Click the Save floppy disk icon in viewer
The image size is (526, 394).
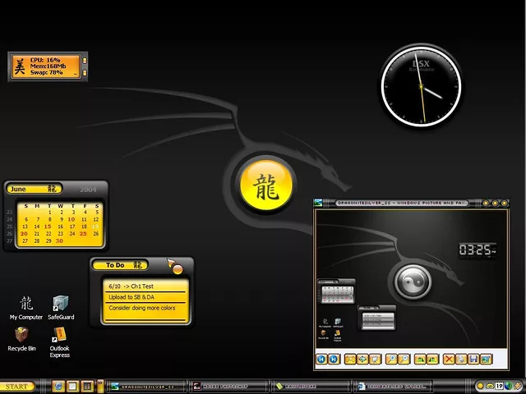point(473,359)
